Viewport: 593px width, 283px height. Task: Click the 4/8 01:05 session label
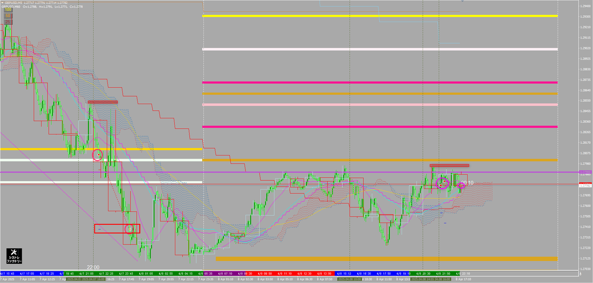(x=147, y=273)
